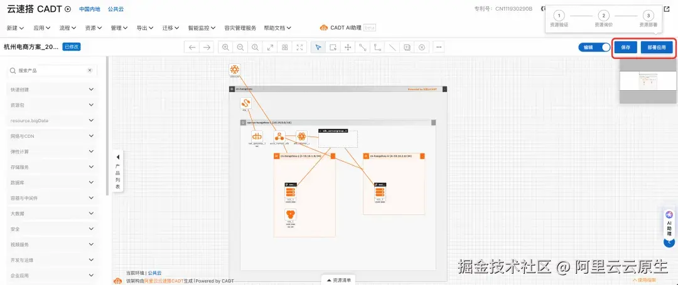
Task: Undo with the left arrow toolbar icon
Action: [x=192, y=48]
